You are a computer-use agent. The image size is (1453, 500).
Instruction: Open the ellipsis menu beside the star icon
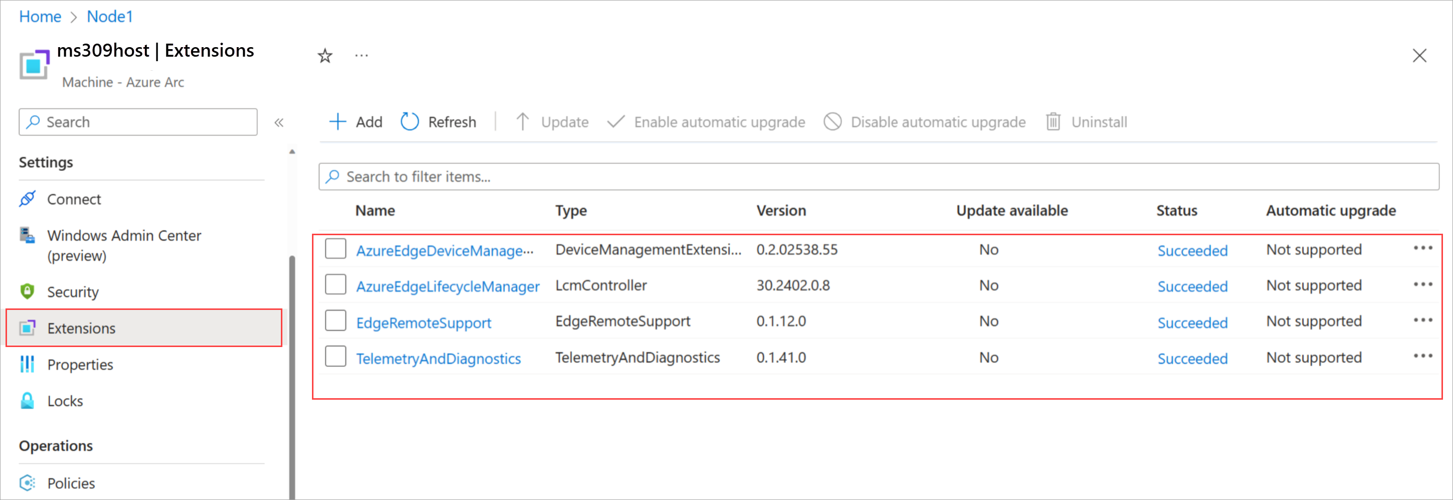362,55
